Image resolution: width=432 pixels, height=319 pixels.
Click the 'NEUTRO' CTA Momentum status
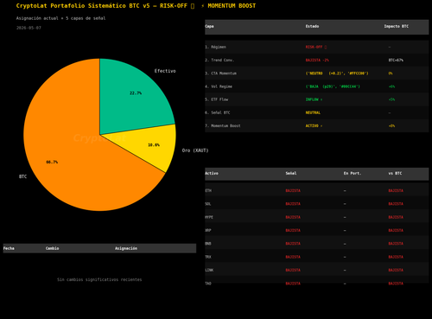click(x=337, y=73)
